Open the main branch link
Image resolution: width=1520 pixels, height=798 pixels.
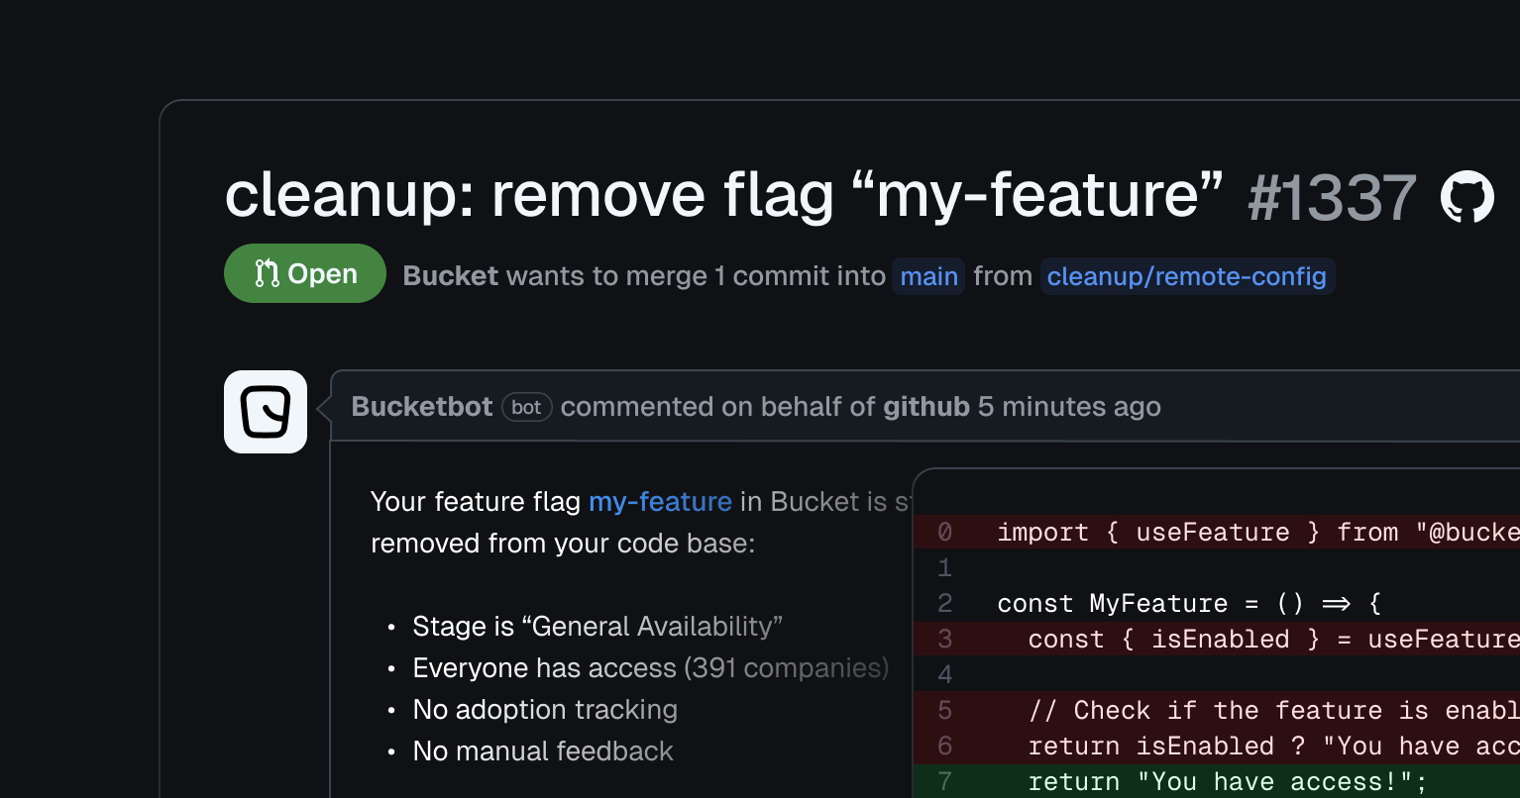click(928, 276)
